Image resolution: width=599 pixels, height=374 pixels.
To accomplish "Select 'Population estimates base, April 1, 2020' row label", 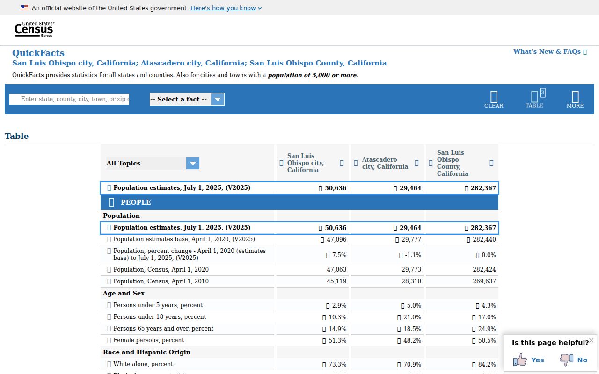I will pos(184,239).
